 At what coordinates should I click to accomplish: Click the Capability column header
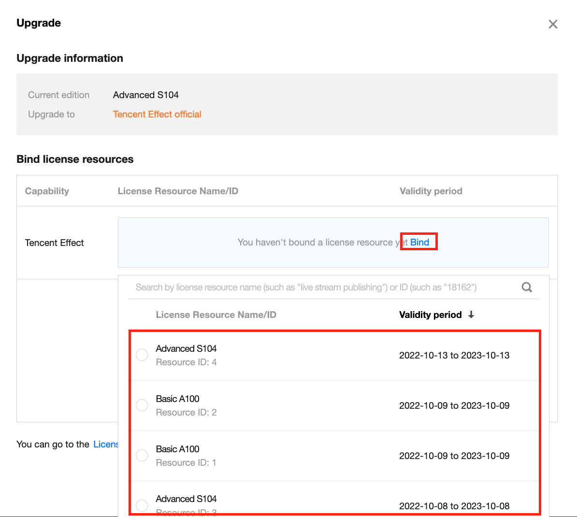coord(47,191)
